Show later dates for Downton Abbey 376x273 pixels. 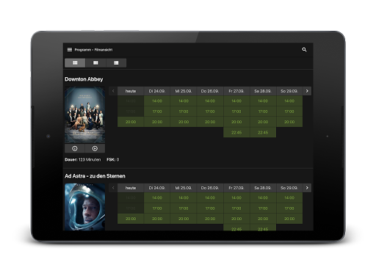coord(307,91)
